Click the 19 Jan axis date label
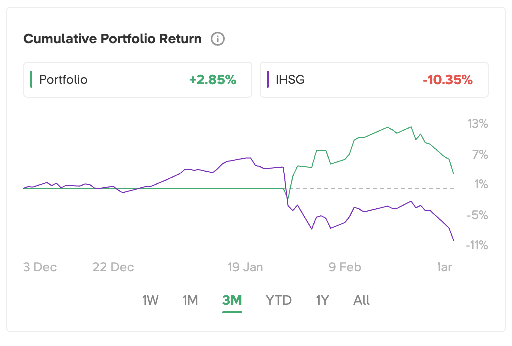 246,267
